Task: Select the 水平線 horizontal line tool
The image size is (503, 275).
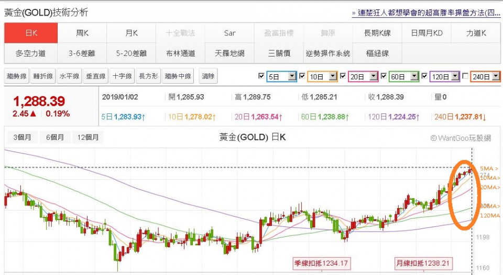Action: click(70, 76)
